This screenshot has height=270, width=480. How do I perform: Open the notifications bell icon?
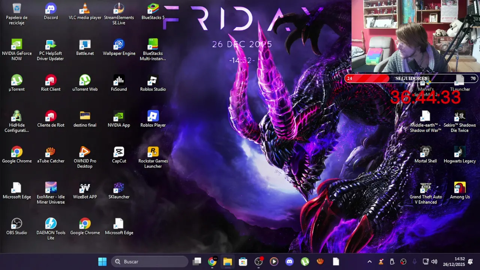click(x=471, y=262)
